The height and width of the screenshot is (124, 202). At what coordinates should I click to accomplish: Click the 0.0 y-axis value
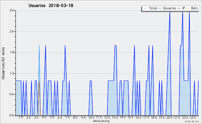tap(11, 115)
